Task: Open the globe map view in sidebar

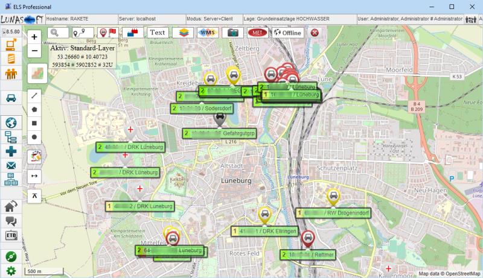Action: click(x=11, y=123)
